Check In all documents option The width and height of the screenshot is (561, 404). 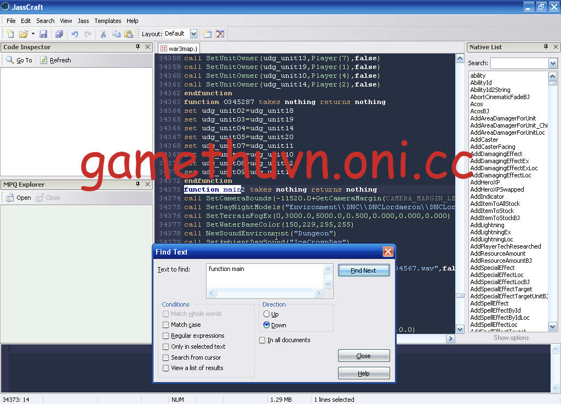pyautogui.click(x=262, y=340)
